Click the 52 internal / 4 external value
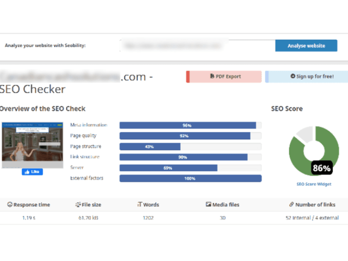Viewport: 348px width, 261px height. (x=312, y=218)
